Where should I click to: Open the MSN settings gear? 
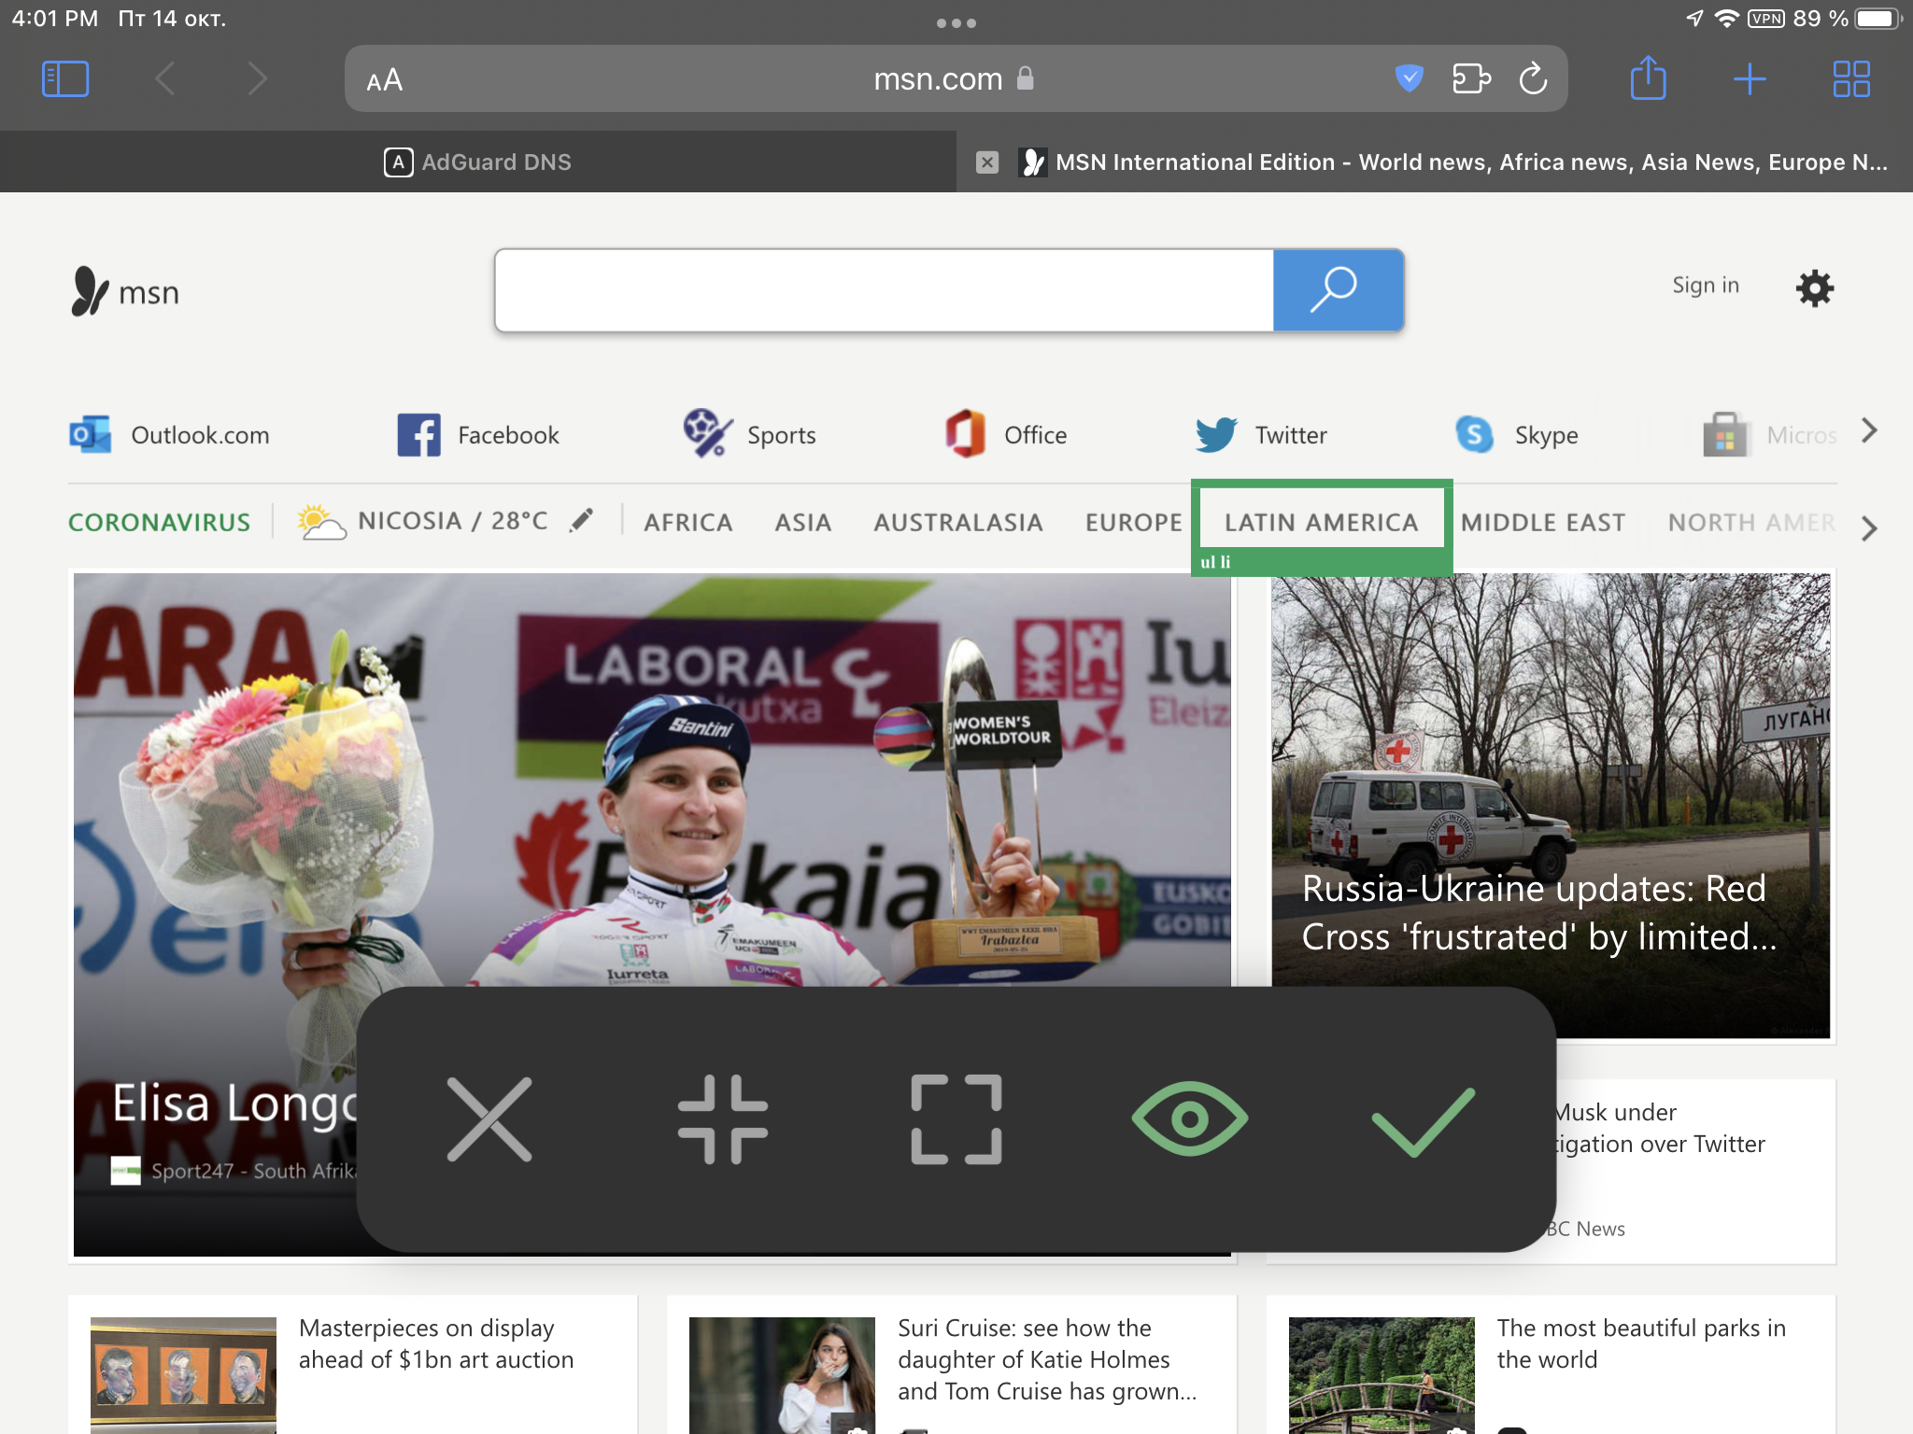tap(1814, 288)
